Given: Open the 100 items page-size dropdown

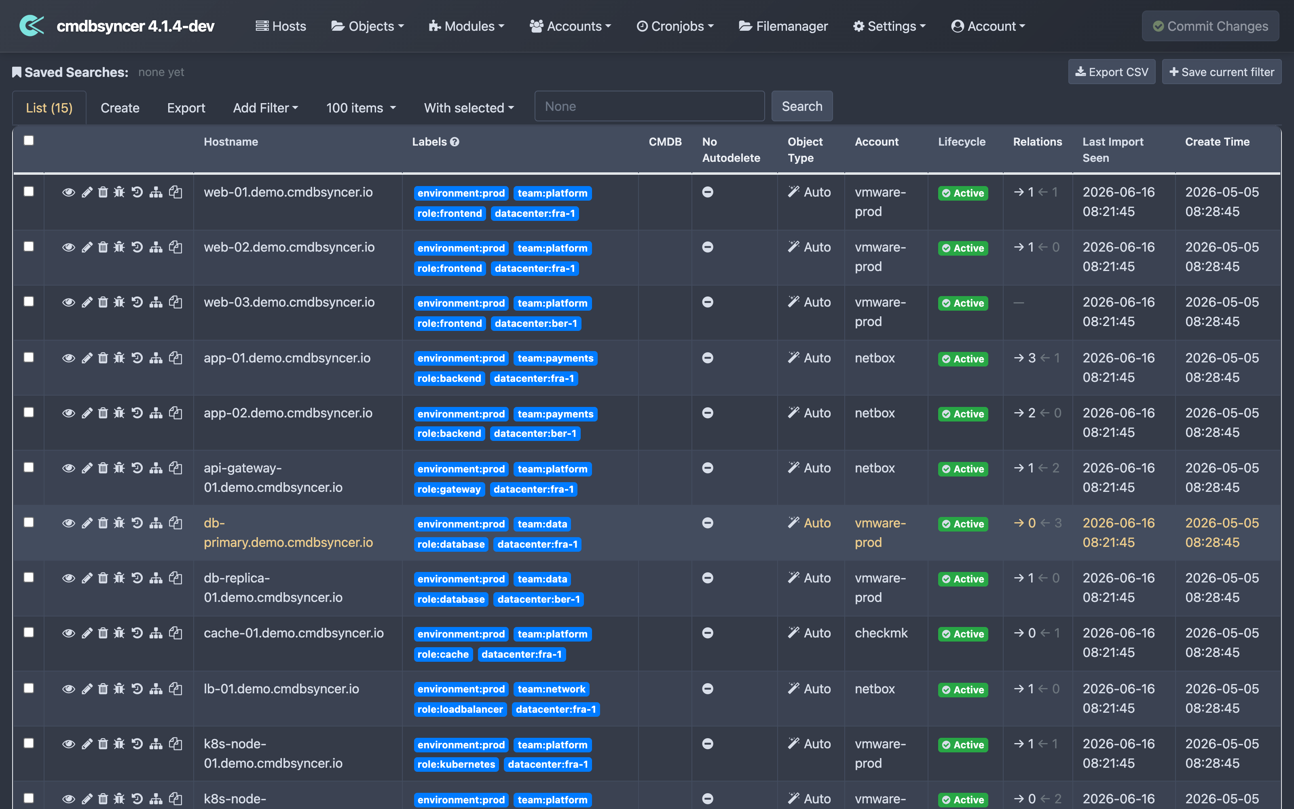Looking at the screenshot, I should (361, 108).
